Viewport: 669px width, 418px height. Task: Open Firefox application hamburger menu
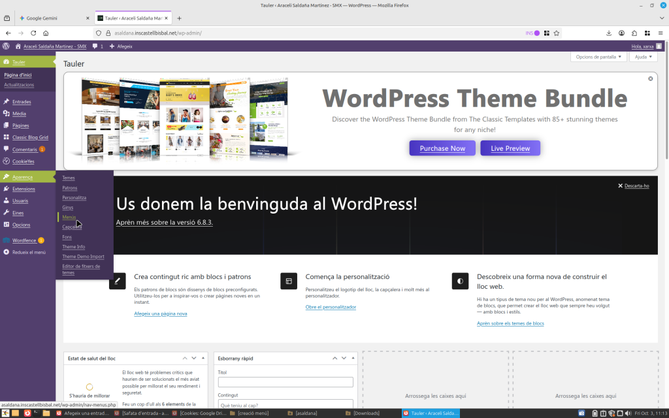(x=659, y=33)
